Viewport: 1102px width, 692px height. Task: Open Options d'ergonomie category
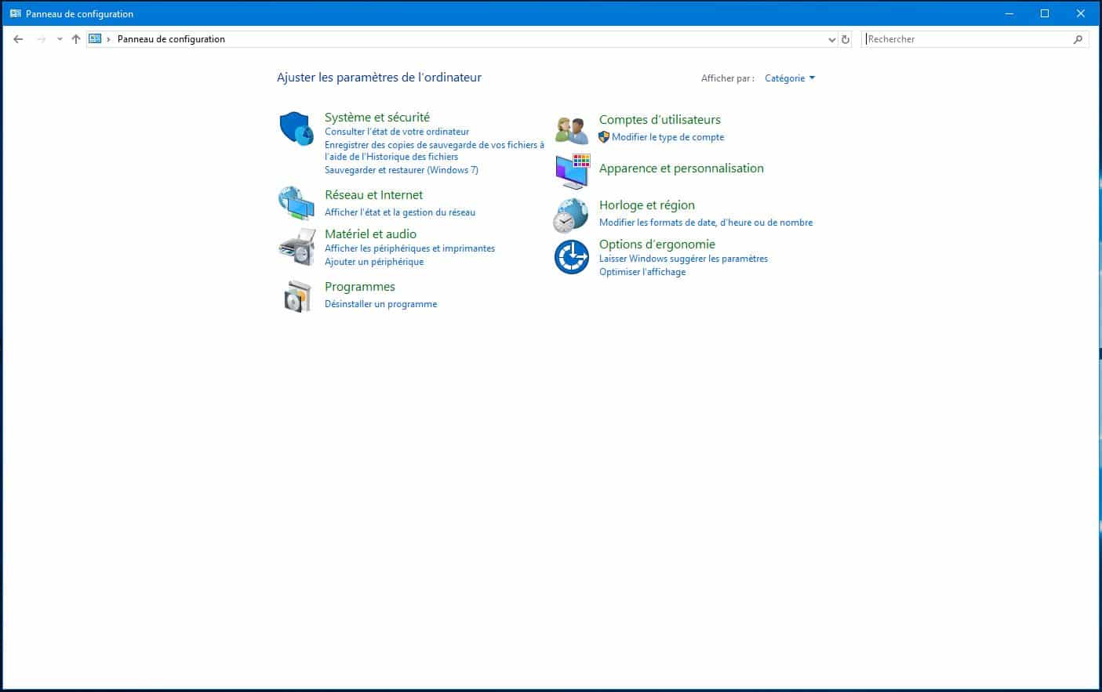click(x=657, y=245)
